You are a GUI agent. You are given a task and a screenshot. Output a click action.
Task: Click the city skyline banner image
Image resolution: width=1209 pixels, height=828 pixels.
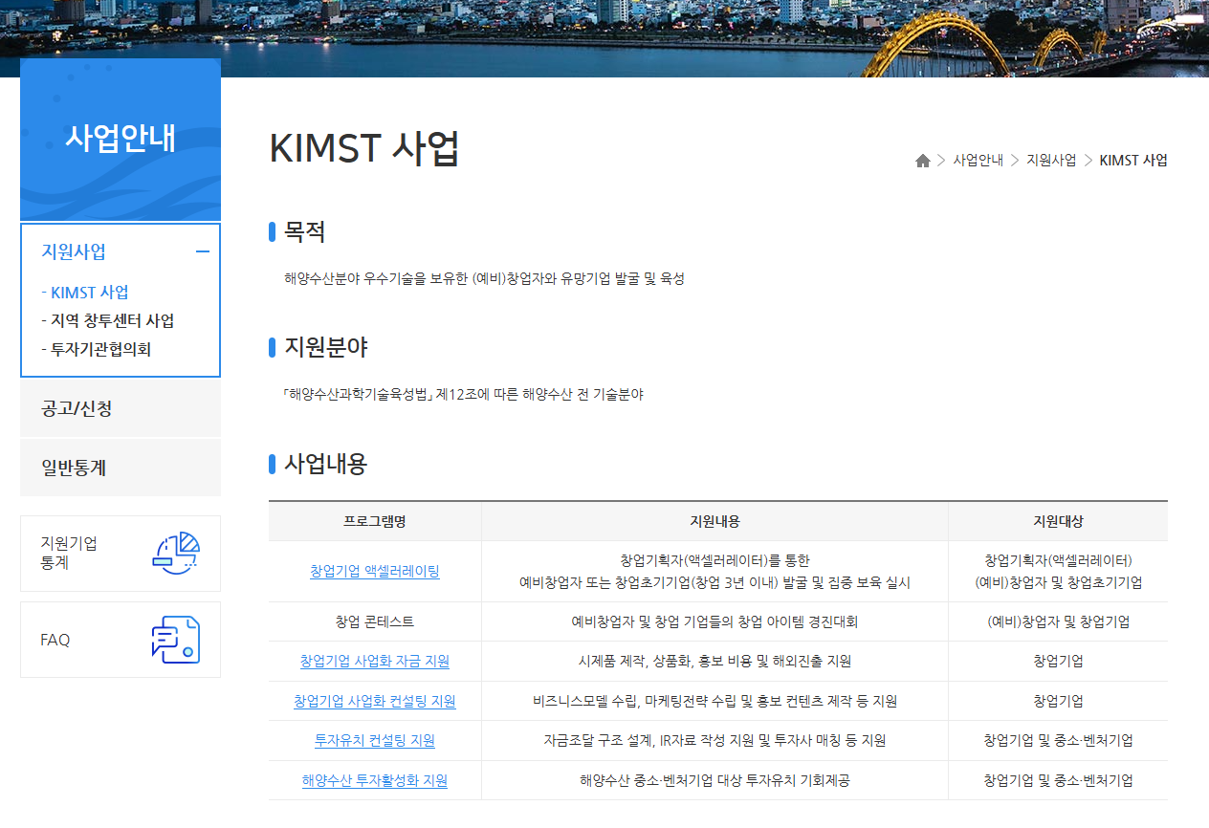pyautogui.click(x=604, y=38)
